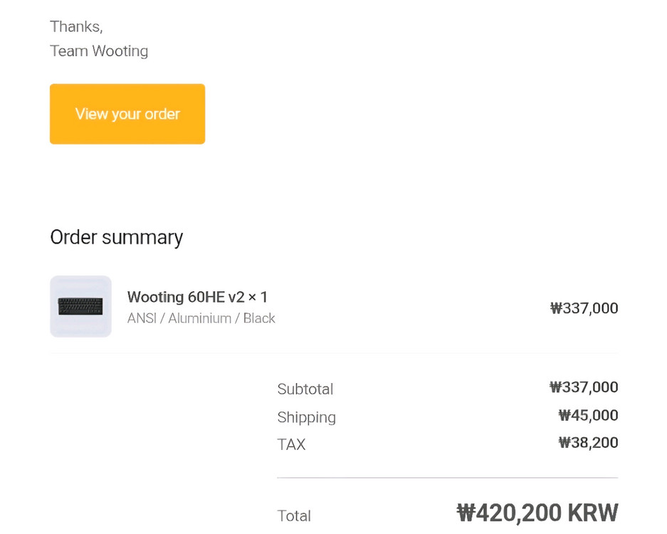Click the Order summary heading
667x534 pixels.
click(x=116, y=237)
